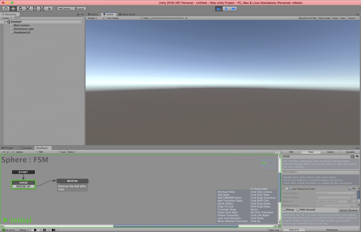Switch to the Variables inspector tab
The height and width of the screenshot is (232, 361).
350,152
